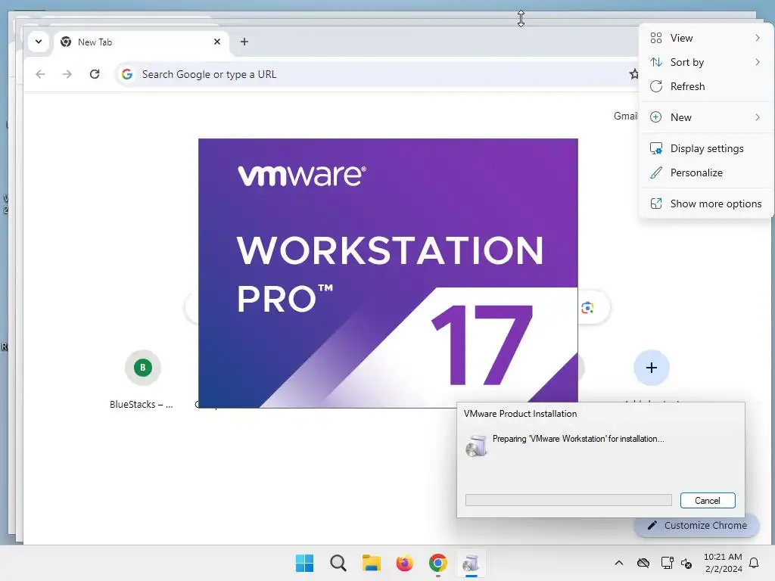This screenshot has height=581, width=775.
Task: Open taskbar Search
Action: [x=338, y=563]
